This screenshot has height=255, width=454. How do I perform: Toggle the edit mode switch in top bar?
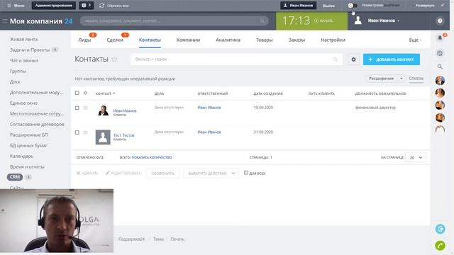tap(353, 6)
